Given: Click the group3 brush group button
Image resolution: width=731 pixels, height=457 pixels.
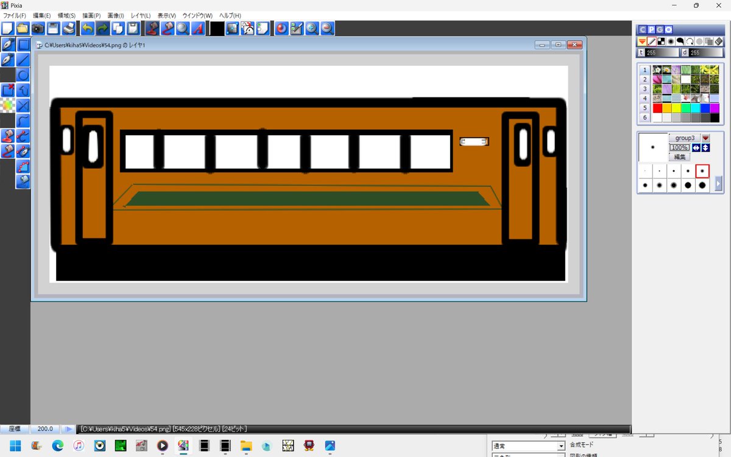Looking at the screenshot, I should [685, 138].
